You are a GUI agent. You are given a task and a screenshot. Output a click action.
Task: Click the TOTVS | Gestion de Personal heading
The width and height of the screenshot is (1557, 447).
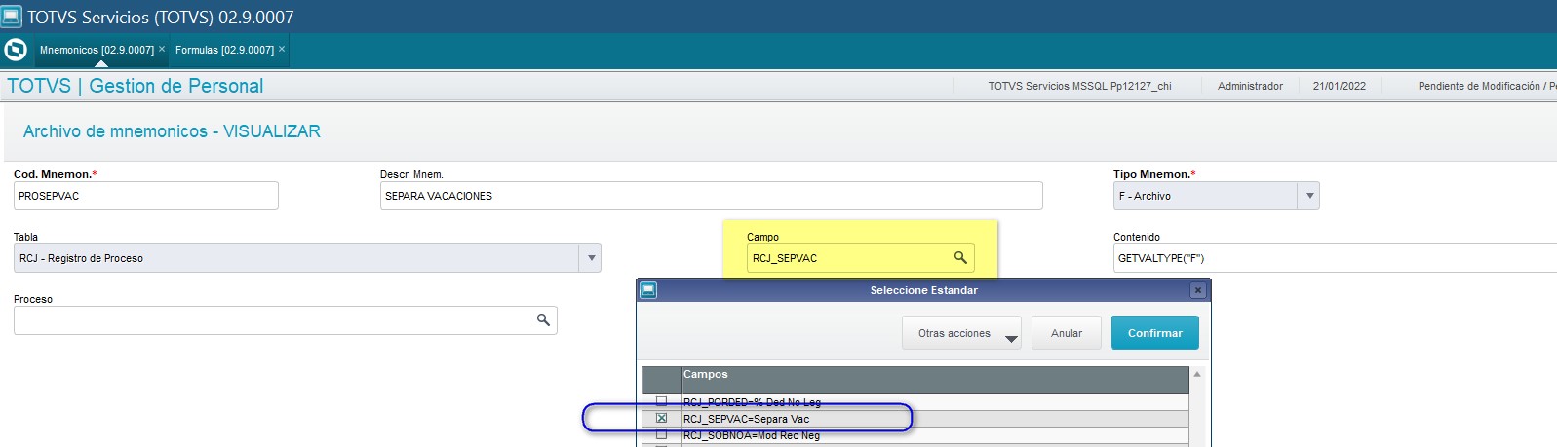pos(136,86)
